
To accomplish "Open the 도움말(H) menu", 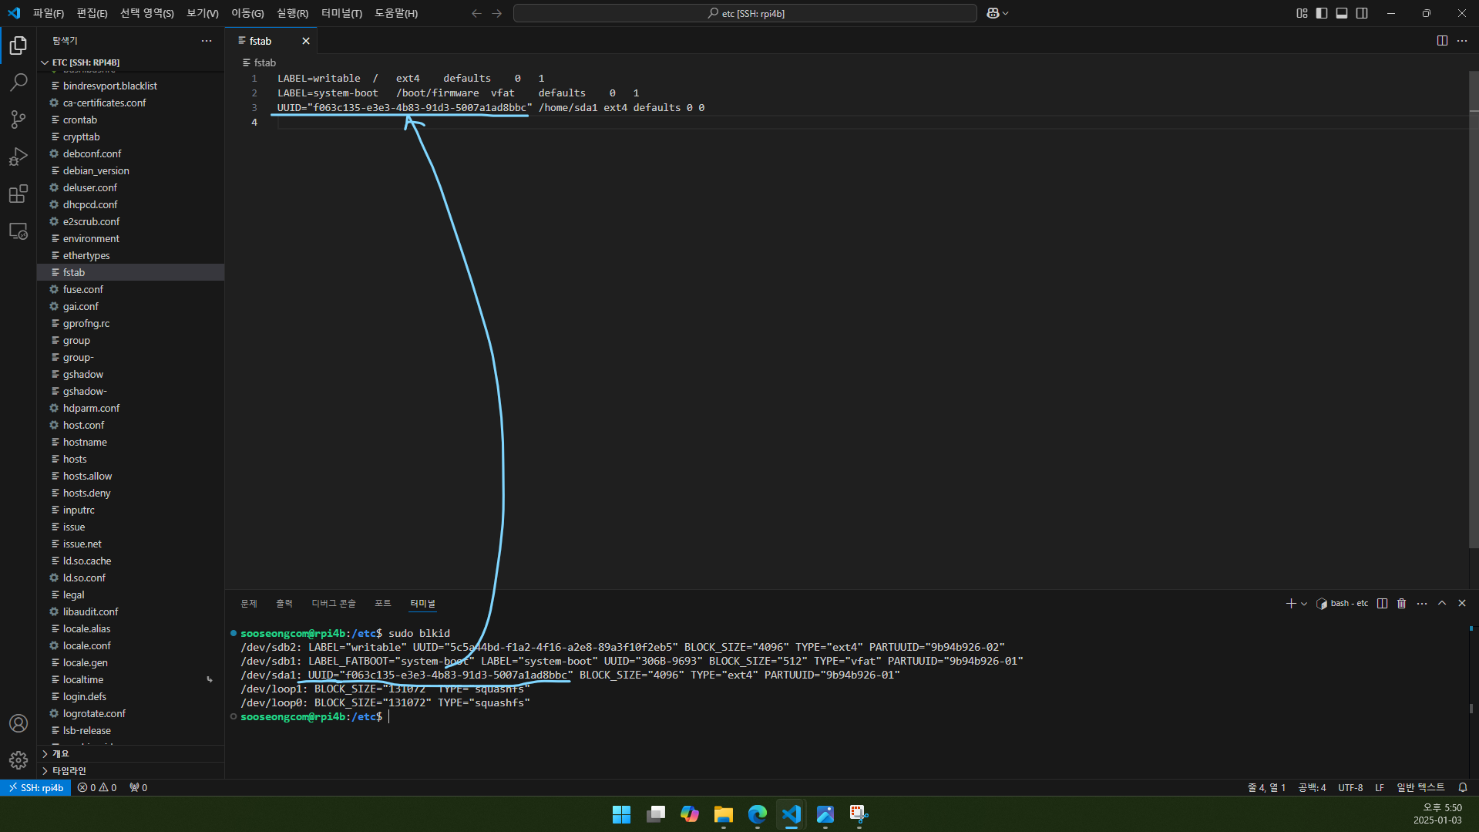I will [x=396, y=13].
